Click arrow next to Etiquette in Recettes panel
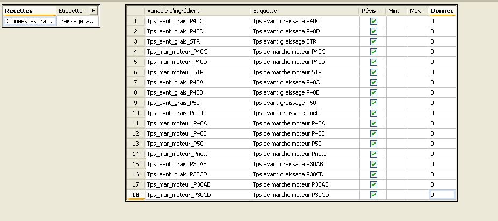The image size is (498, 221). click(93, 11)
